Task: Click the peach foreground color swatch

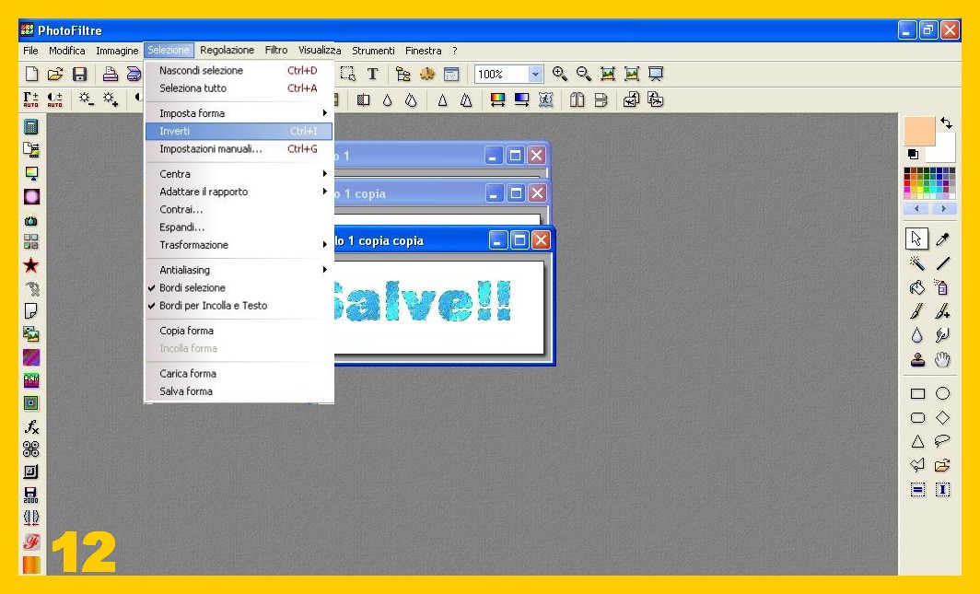Action: click(x=919, y=131)
